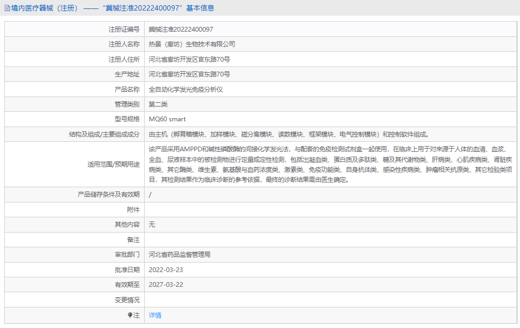Click the 型号规格 label
Screen dimensions: 520x328
[x=127, y=119]
